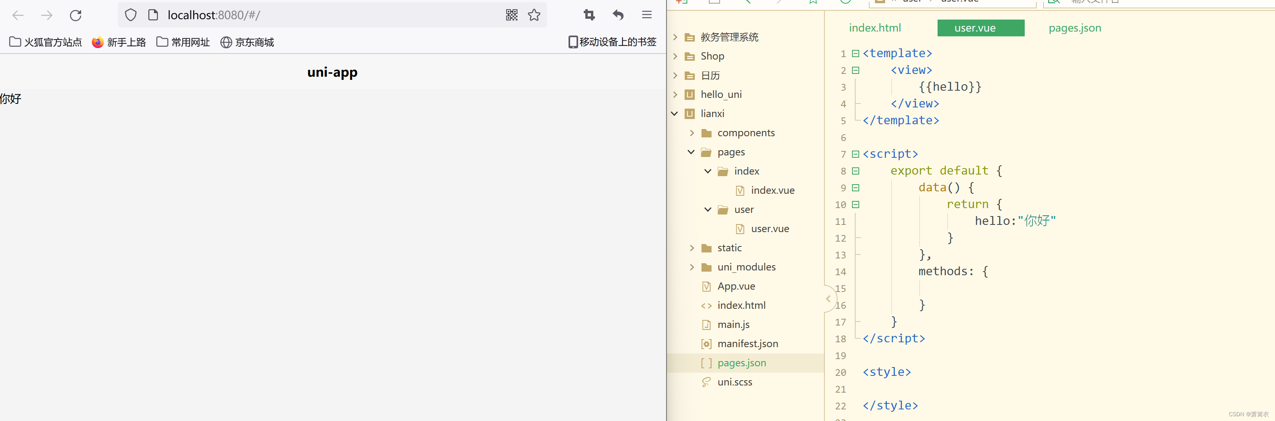Fold the template block at line 1
The height and width of the screenshot is (421, 1275).
pos(855,54)
